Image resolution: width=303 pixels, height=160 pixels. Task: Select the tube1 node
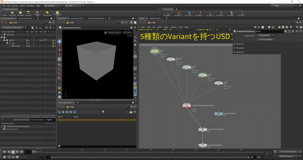pos(219,83)
